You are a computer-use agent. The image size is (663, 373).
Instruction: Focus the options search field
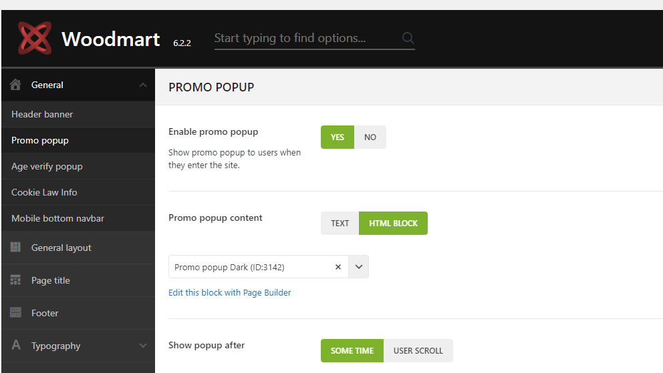click(x=304, y=38)
